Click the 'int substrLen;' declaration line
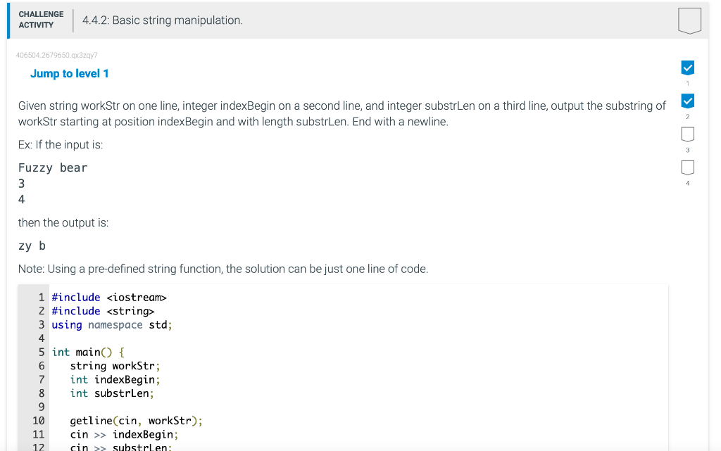The image size is (721, 451). (x=112, y=393)
